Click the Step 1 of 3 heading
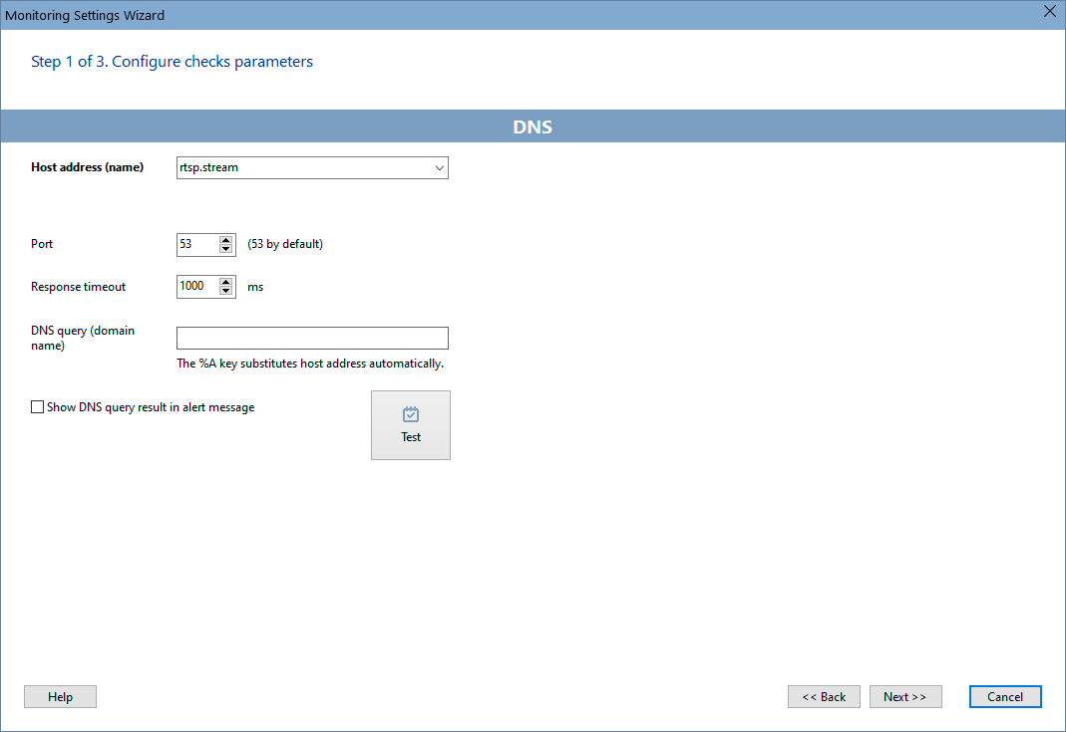The height and width of the screenshot is (732, 1066). click(x=171, y=61)
